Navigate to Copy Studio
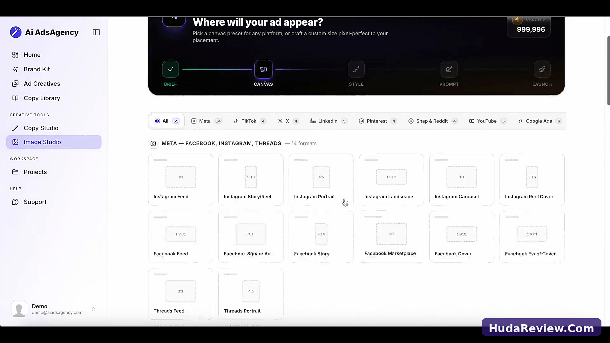The width and height of the screenshot is (610, 343). tap(41, 128)
